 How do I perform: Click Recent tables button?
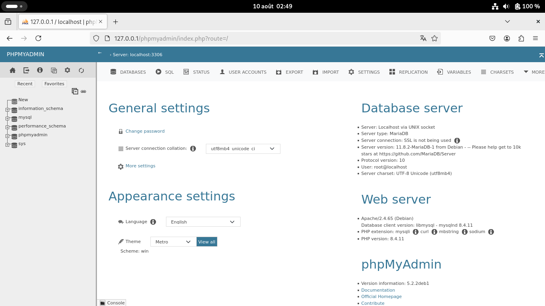pyautogui.click(x=25, y=84)
